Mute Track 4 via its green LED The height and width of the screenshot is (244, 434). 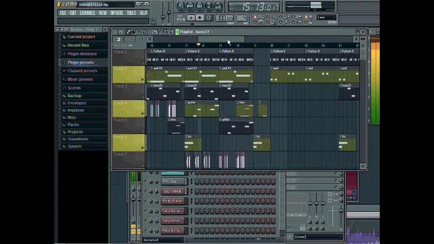[143, 114]
